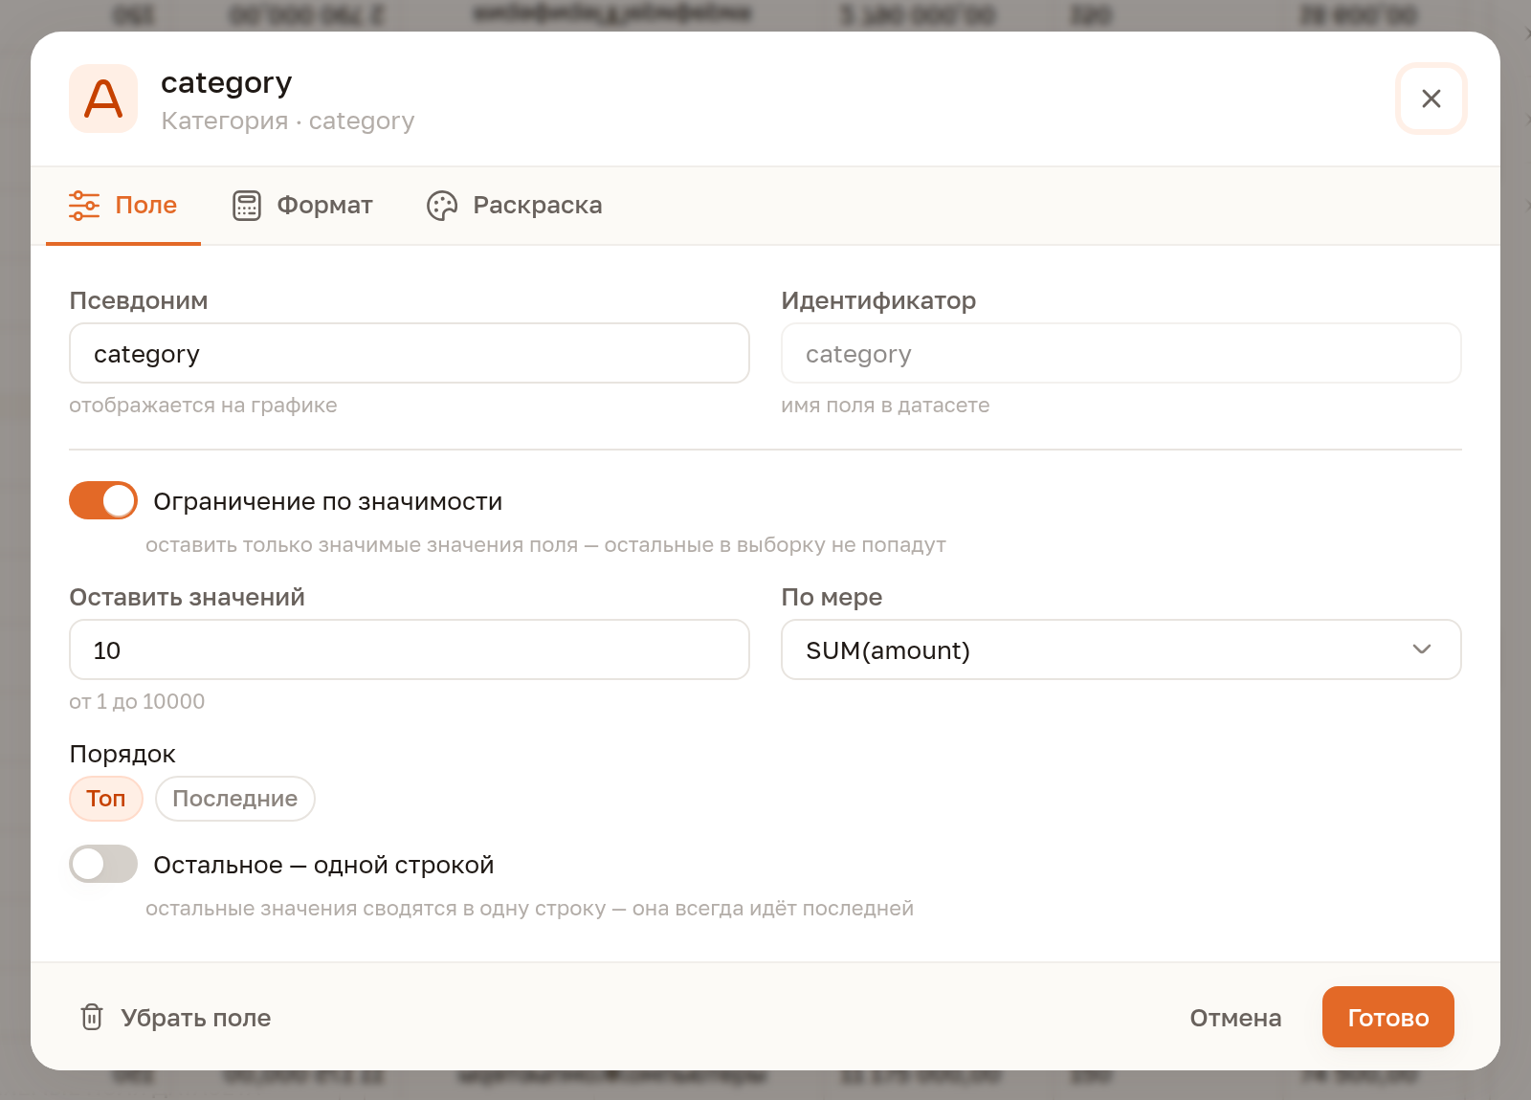This screenshot has height=1100, width=1531.
Task: Switch to the Формат tab
Action: pyautogui.click(x=302, y=206)
